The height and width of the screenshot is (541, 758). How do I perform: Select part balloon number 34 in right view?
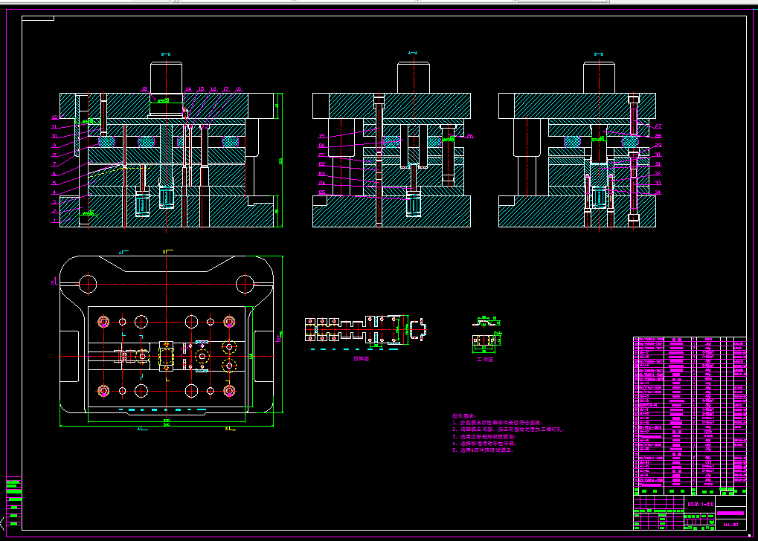coord(658,192)
